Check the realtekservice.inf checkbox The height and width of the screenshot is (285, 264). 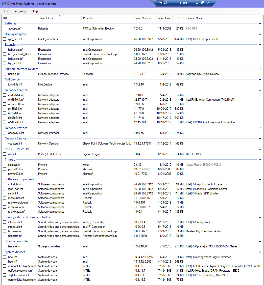[5, 203]
